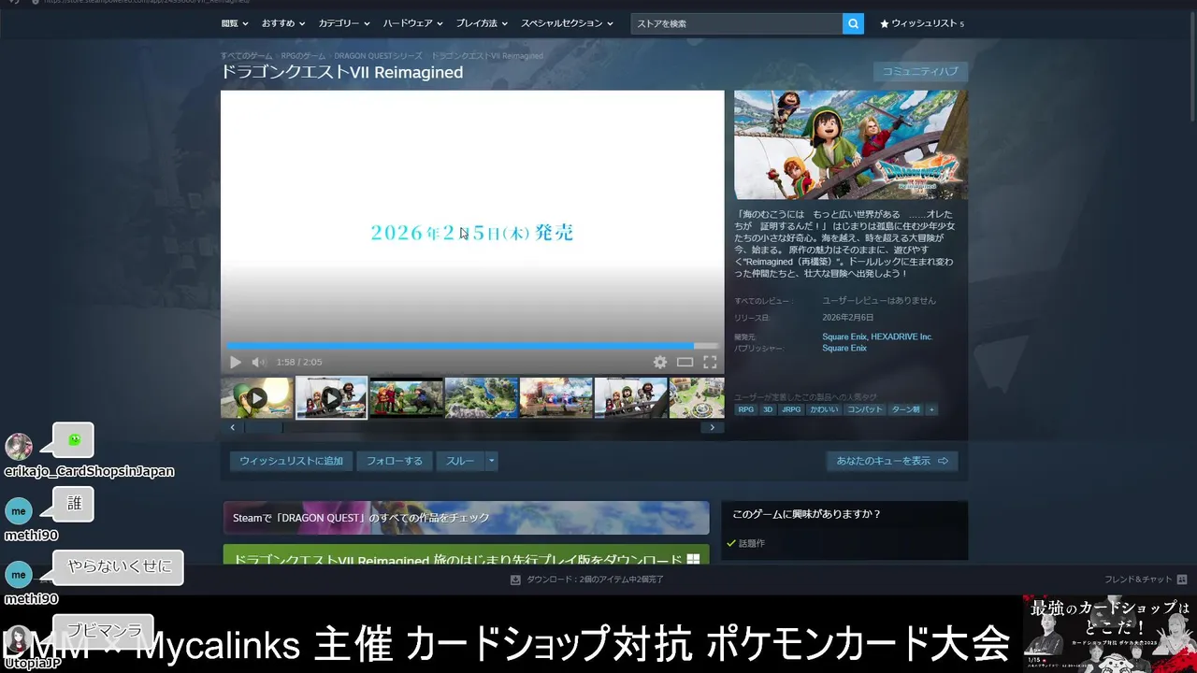Open the battle scene screenshot thumbnail
This screenshot has height=673, width=1197.
(556, 397)
